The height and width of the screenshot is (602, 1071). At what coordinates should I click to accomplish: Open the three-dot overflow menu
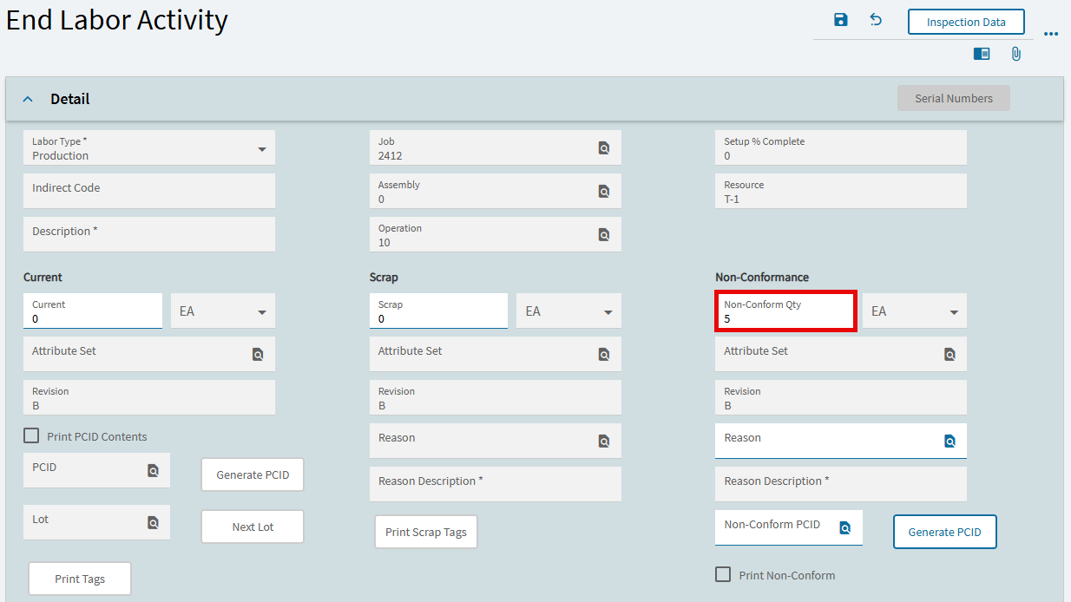click(1051, 35)
